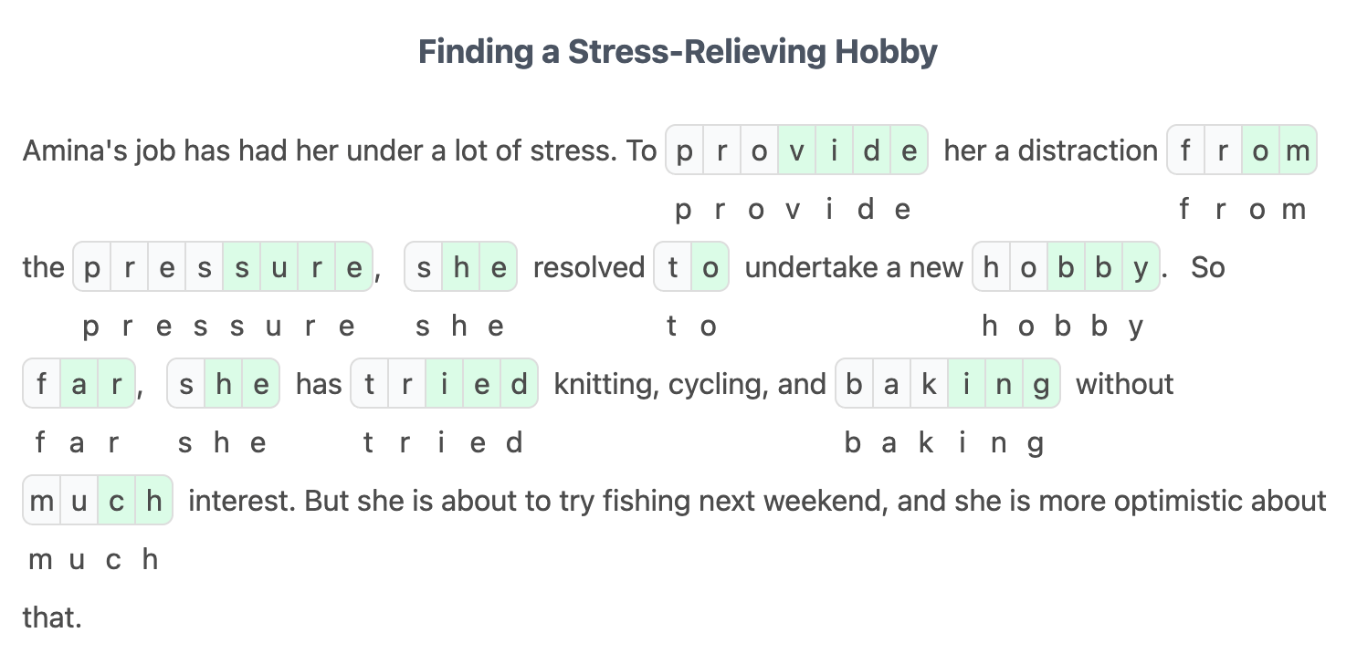Click the 'p' box in "provide"

click(685, 150)
